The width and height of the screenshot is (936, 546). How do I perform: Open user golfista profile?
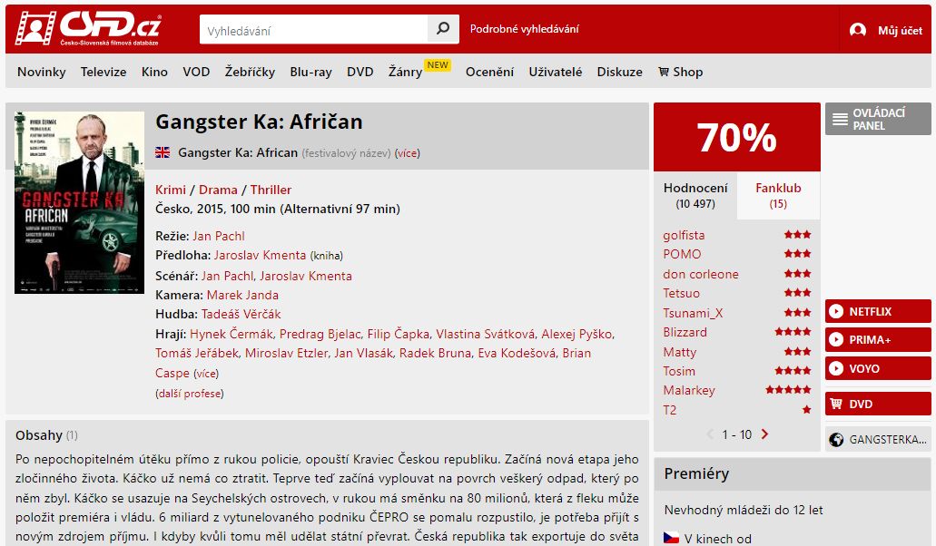tap(685, 235)
